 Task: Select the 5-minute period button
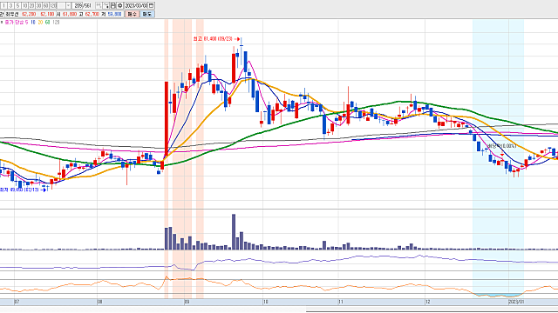coord(17,6)
